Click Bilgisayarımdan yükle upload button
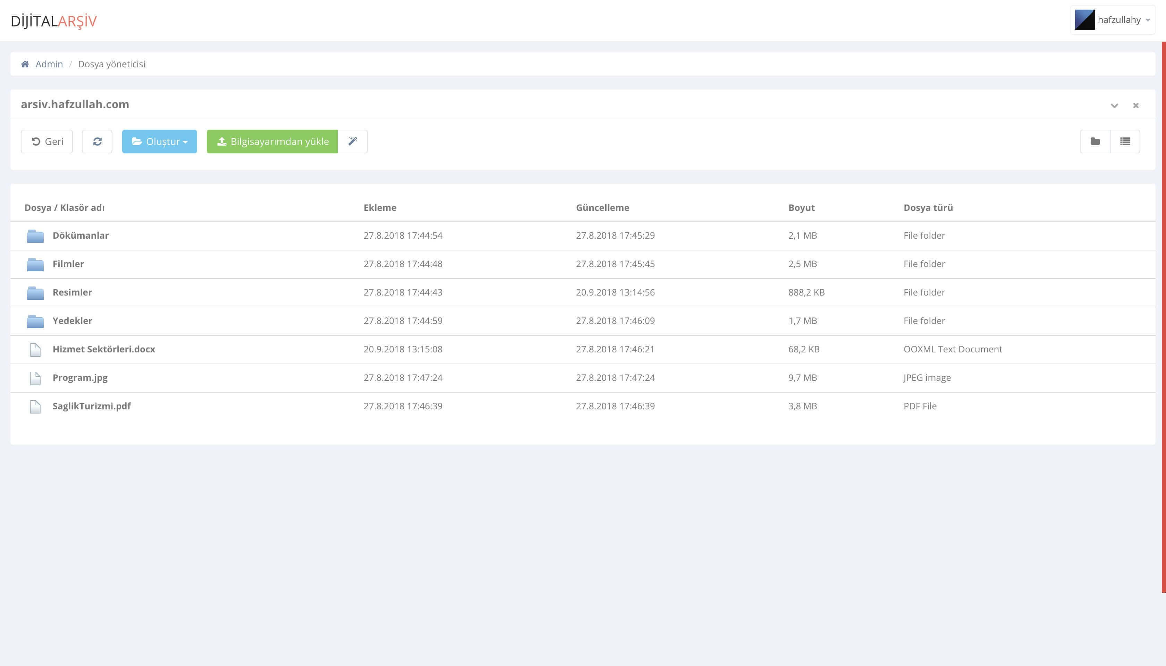The width and height of the screenshot is (1166, 666). 272,141
